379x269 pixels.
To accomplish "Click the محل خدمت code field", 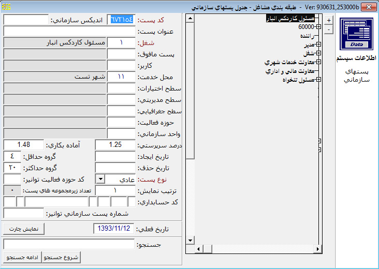I will pos(121,77).
